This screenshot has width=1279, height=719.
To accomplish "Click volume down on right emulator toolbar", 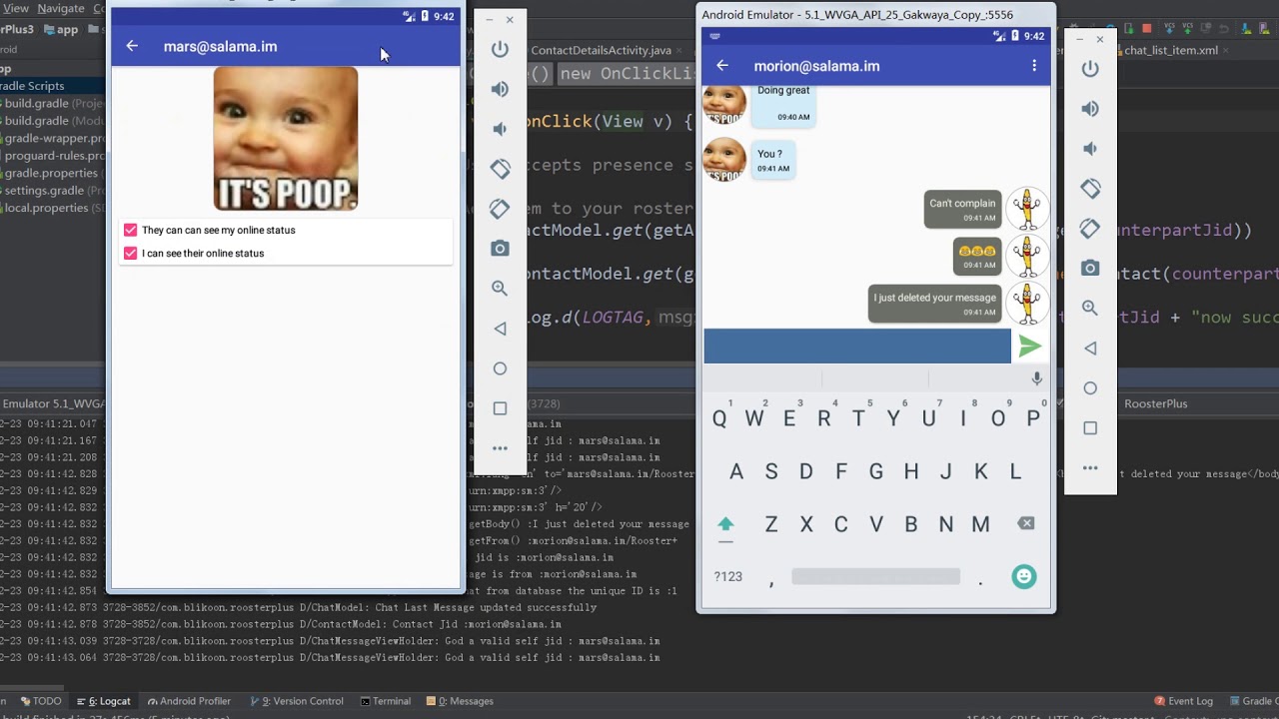I will [1090, 149].
